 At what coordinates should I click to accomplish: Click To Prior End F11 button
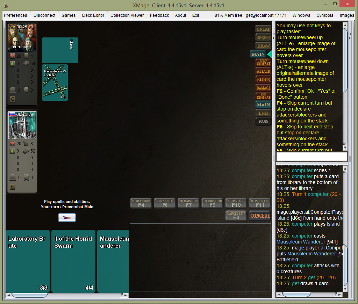tap(260, 203)
